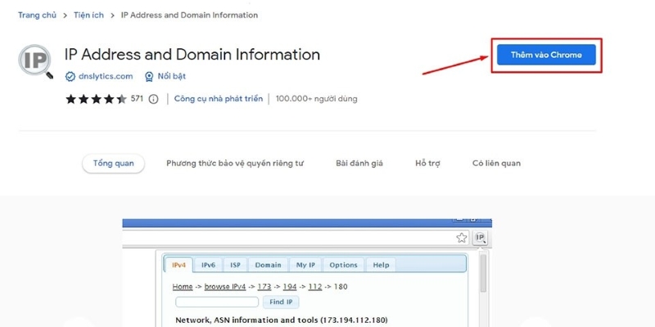The height and width of the screenshot is (327, 655).
Task: Click the popup vertical scrollbar
Action: pyautogui.click(x=483, y=273)
